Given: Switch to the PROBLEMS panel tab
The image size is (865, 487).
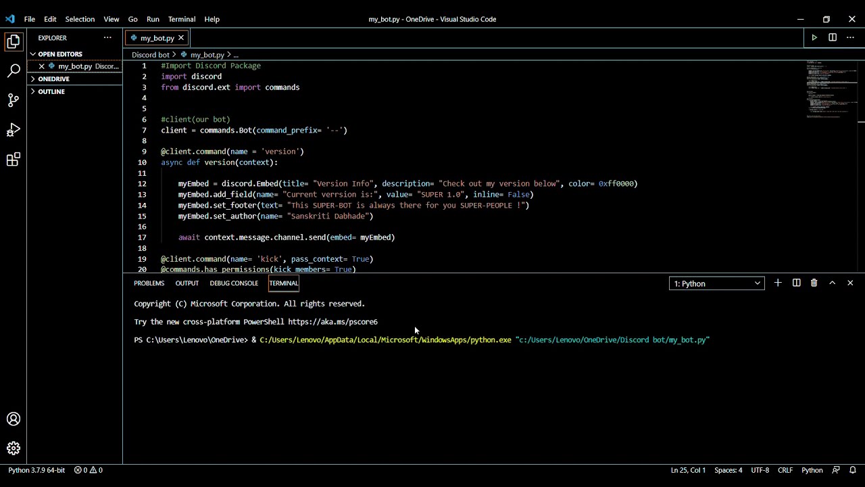Looking at the screenshot, I should click(x=149, y=283).
